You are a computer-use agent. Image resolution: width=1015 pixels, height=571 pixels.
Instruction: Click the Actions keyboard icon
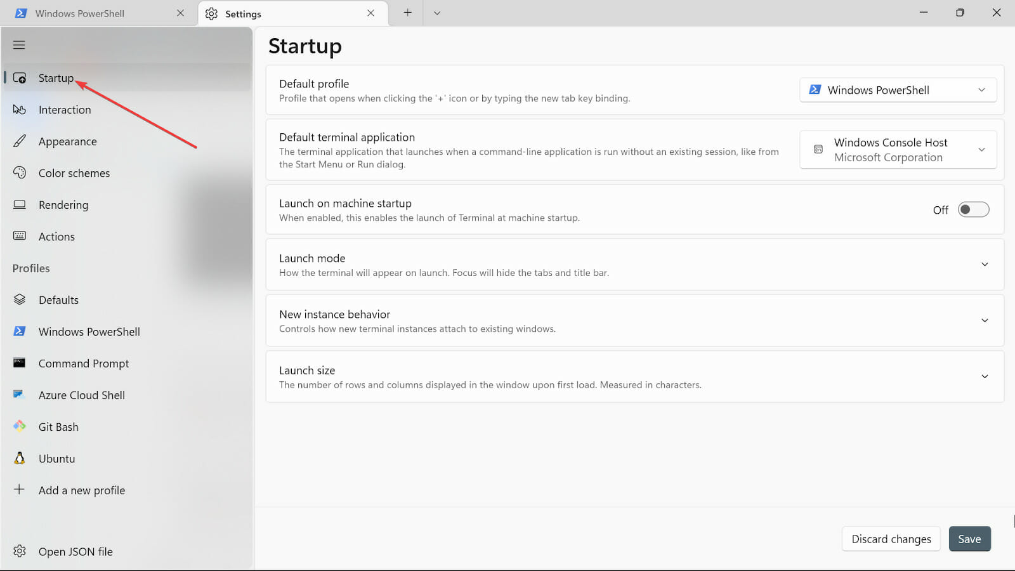[x=20, y=236]
